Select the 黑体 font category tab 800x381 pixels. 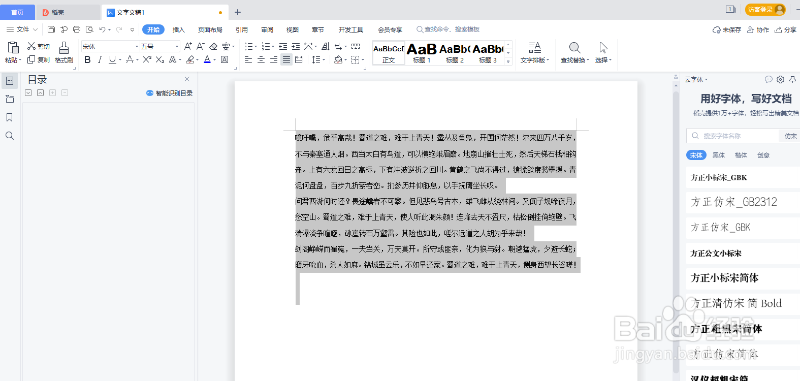click(x=719, y=155)
